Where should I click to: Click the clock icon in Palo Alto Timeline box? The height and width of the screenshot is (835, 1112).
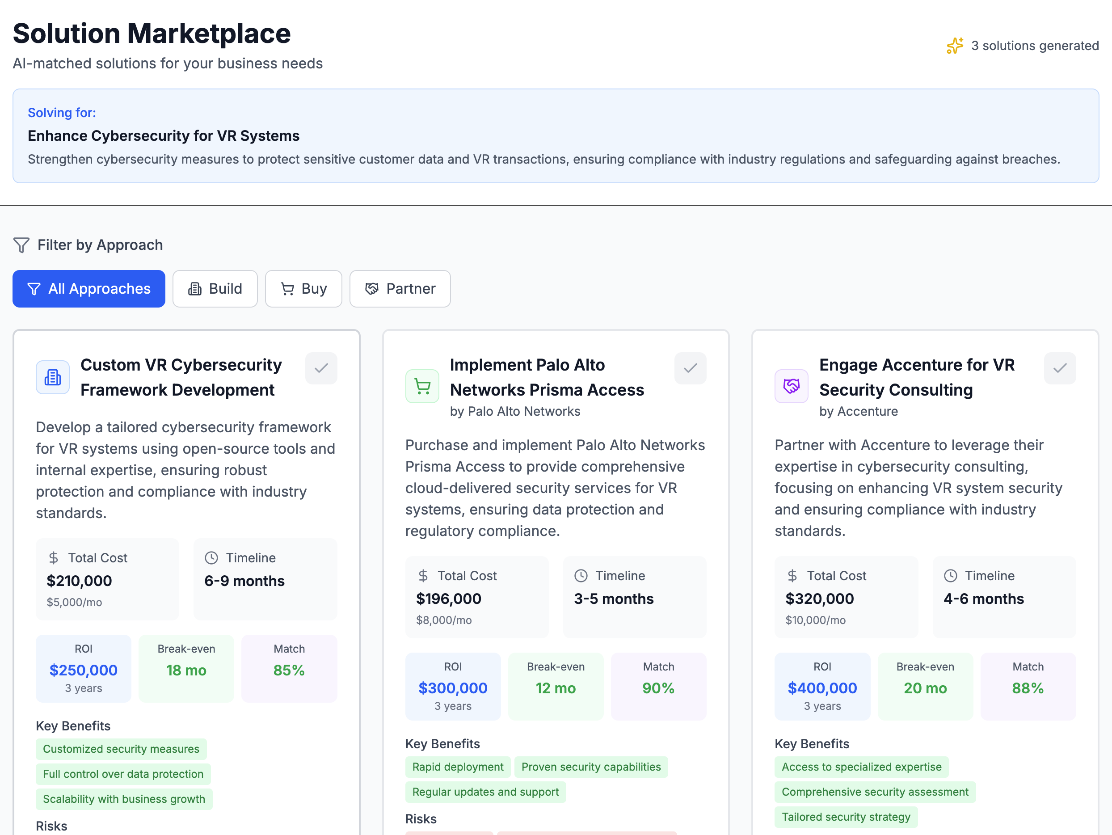coord(581,576)
